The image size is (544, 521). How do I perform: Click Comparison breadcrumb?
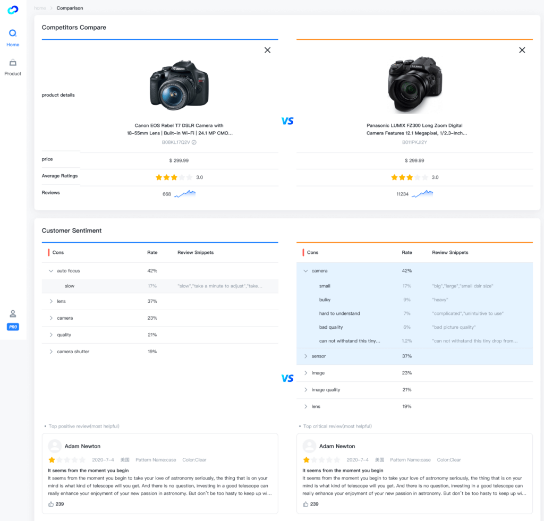[x=70, y=8]
